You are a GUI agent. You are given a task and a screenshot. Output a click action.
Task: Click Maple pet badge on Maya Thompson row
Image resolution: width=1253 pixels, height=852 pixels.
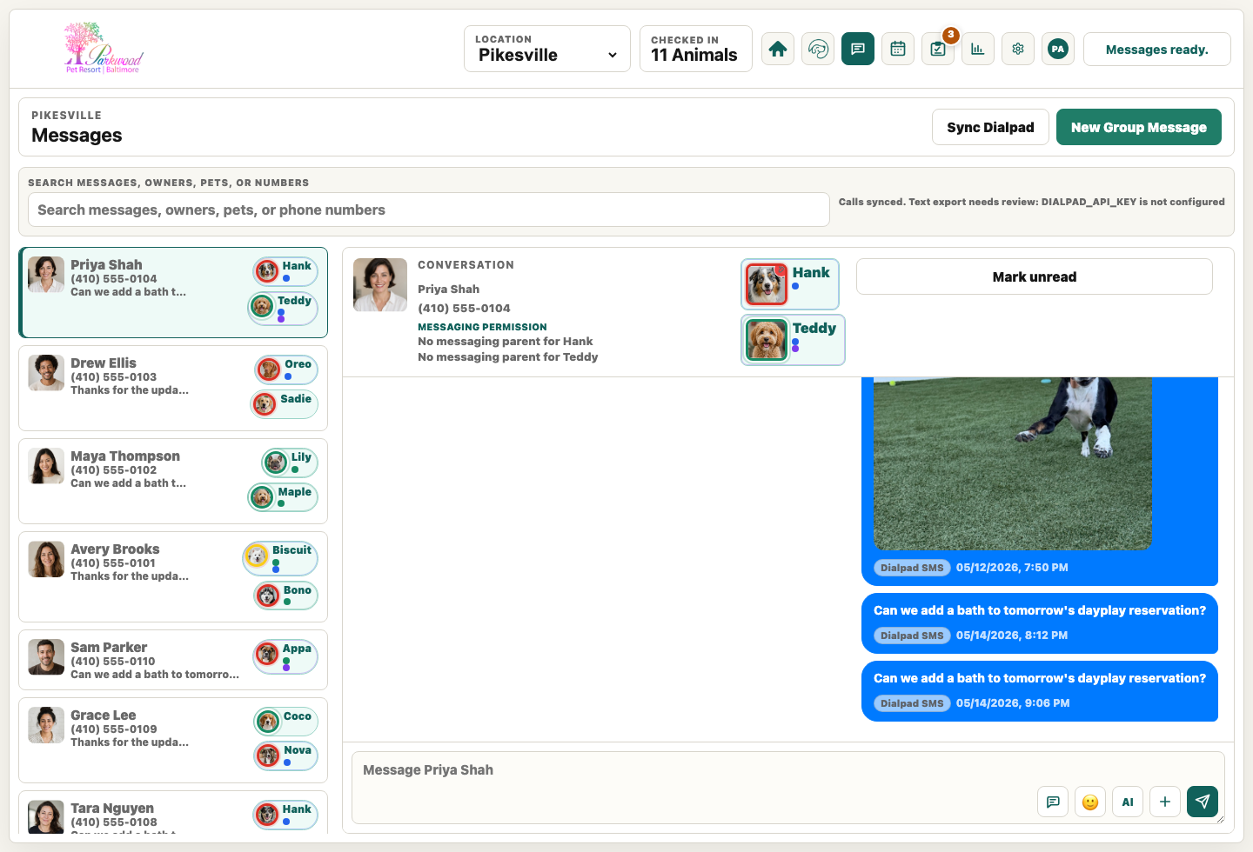(x=283, y=497)
